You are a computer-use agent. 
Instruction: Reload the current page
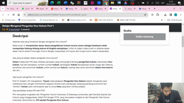coord(14,15)
